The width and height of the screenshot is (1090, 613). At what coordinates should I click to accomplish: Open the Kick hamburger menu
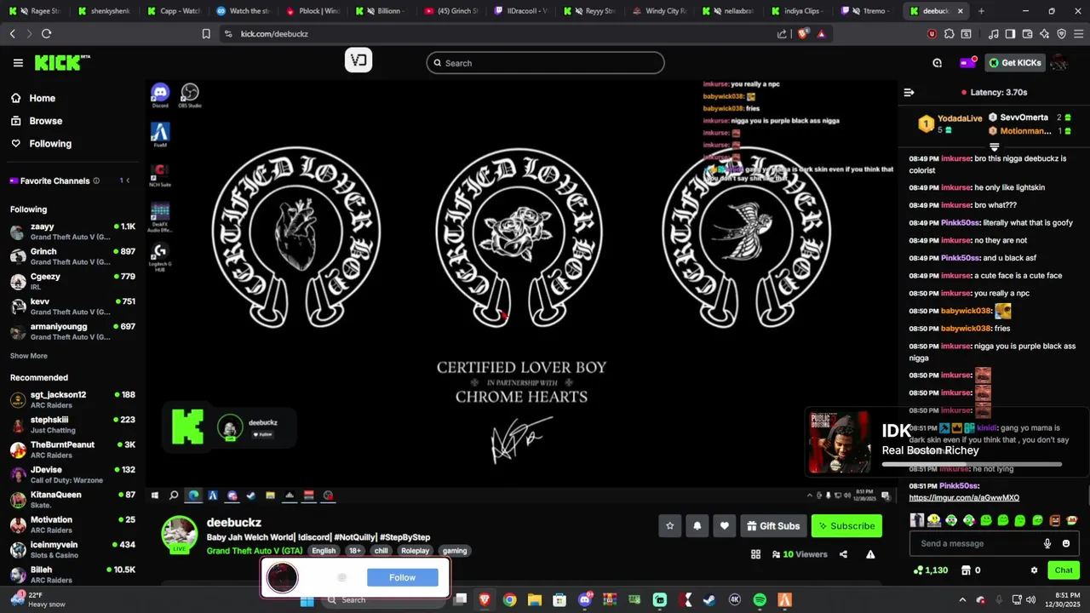18,63
